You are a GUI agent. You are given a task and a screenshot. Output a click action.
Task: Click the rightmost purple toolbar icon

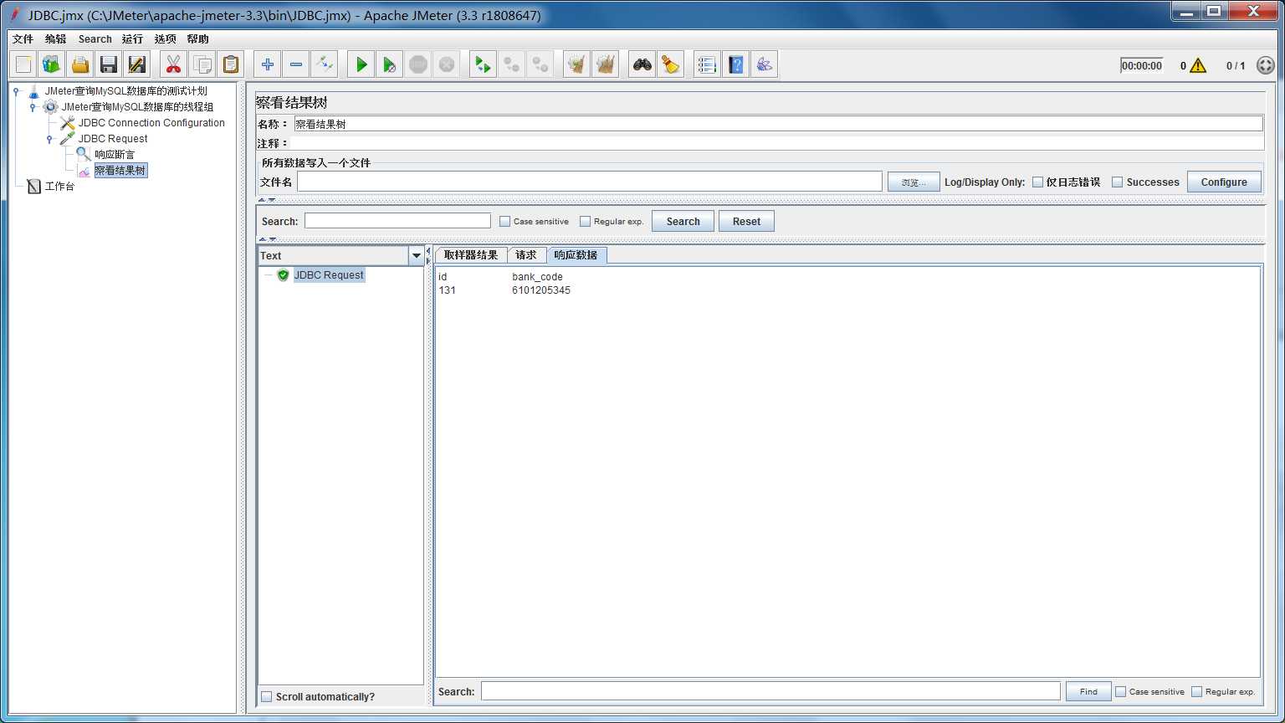tap(764, 64)
